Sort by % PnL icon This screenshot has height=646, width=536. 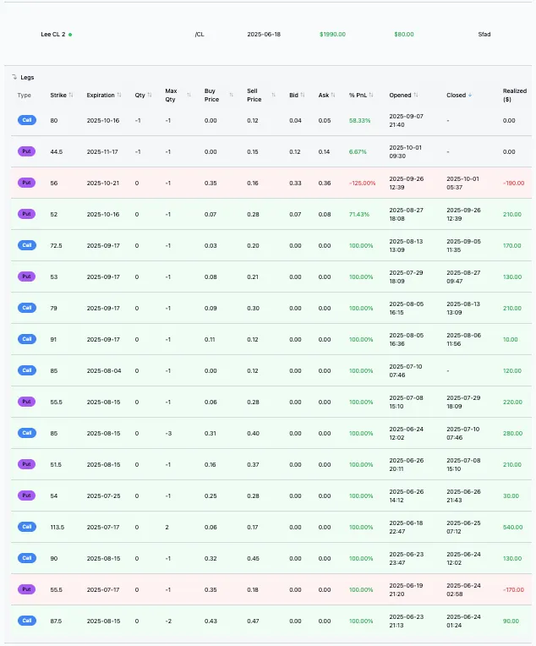pos(368,96)
